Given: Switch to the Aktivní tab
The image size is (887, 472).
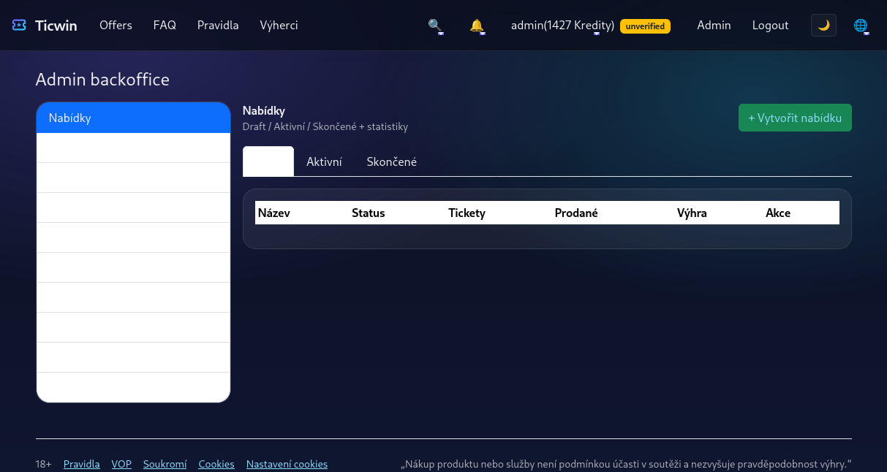Looking at the screenshot, I should pos(324,162).
